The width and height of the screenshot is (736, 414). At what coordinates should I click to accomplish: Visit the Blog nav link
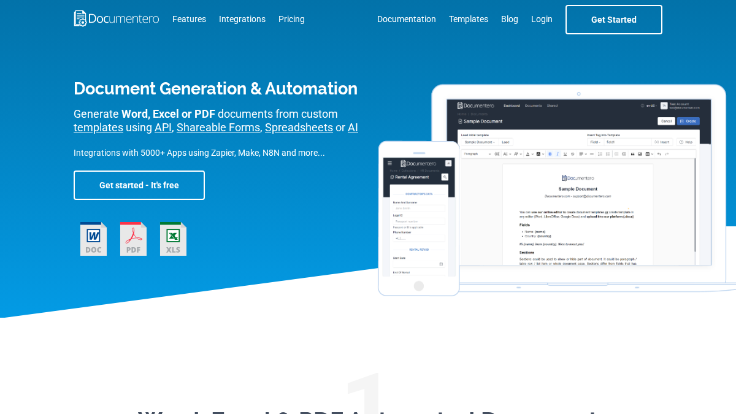[x=510, y=19]
